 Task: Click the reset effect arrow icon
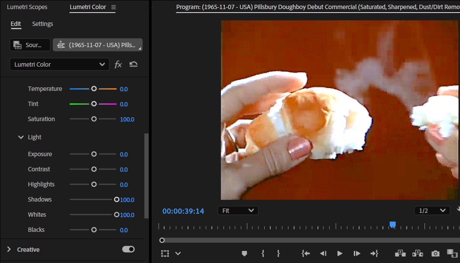click(133, 64)
